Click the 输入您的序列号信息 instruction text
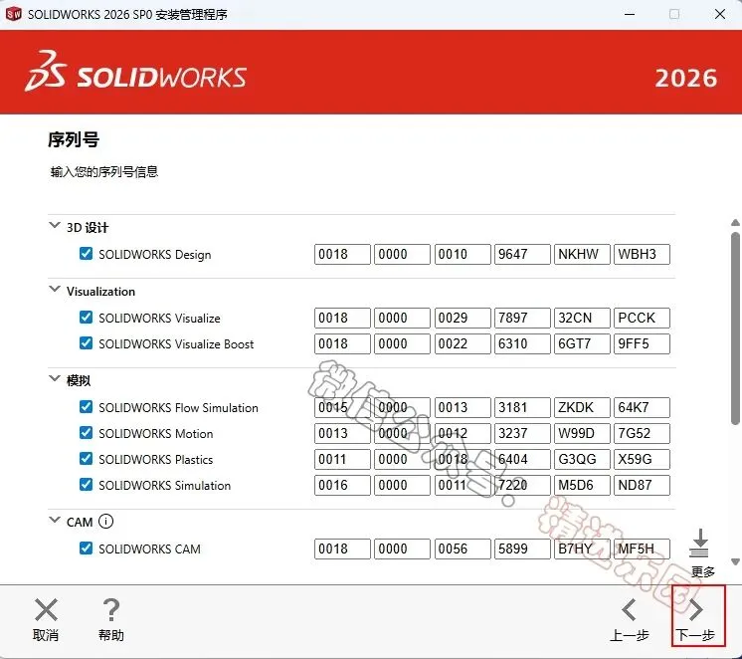The width and height of the screenshot is (742, 659). (104, 171)
